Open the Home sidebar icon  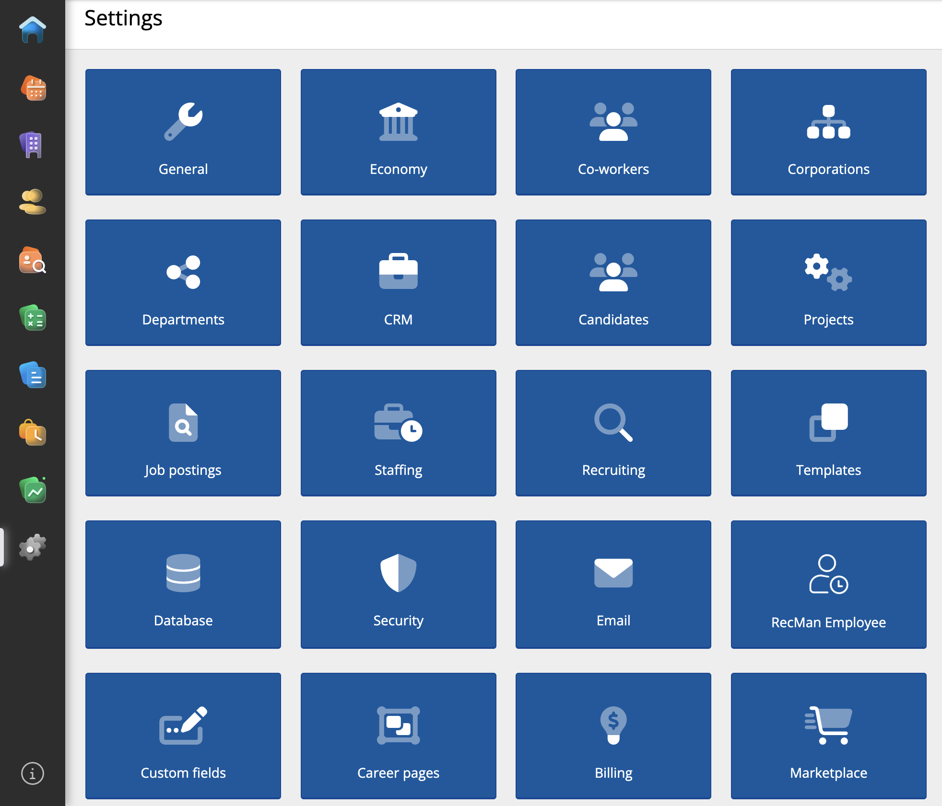point(33,30)
